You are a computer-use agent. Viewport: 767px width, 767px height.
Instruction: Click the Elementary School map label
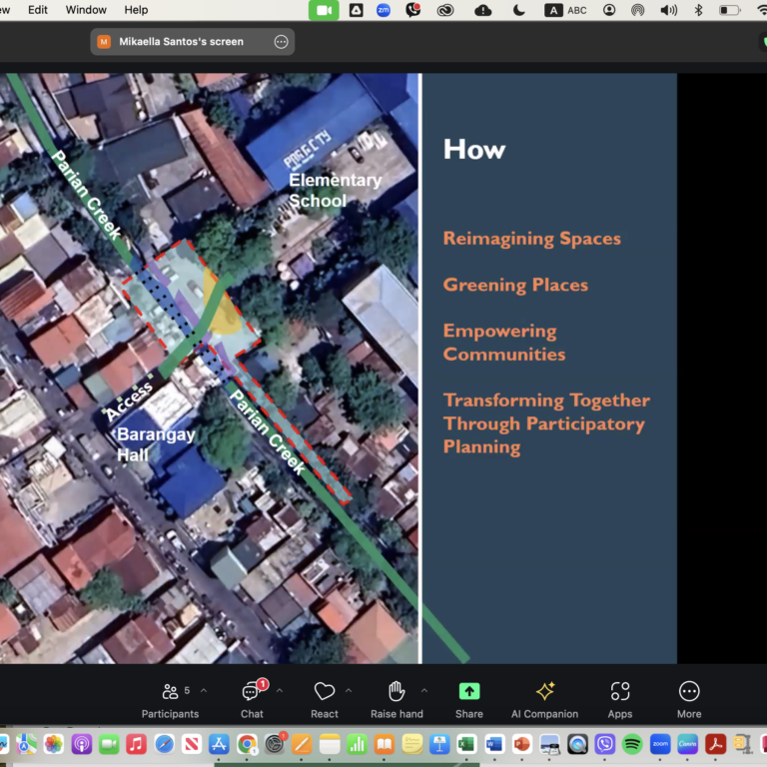336,191
